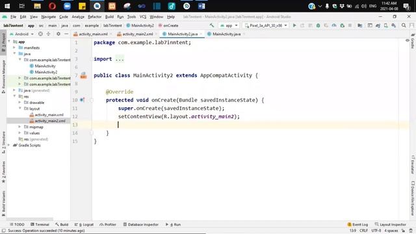Open the Android project view dropdown
This screenshot has width=416, height=234.
21,34
